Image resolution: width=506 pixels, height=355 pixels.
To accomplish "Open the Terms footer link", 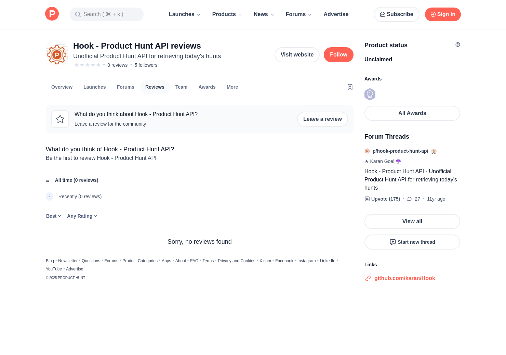I will 208,261.
